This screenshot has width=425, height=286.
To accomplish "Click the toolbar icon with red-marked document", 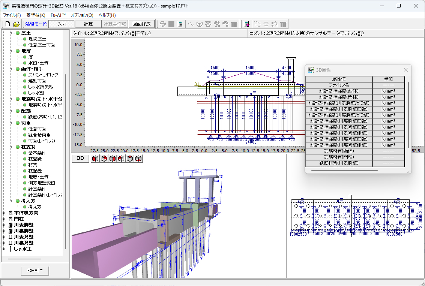I will [x=246, y=24].
